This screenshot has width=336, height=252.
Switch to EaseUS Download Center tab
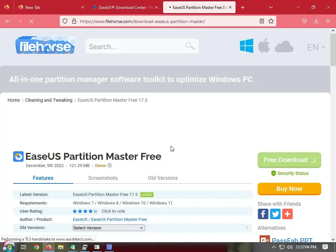[x=125, y=8]
